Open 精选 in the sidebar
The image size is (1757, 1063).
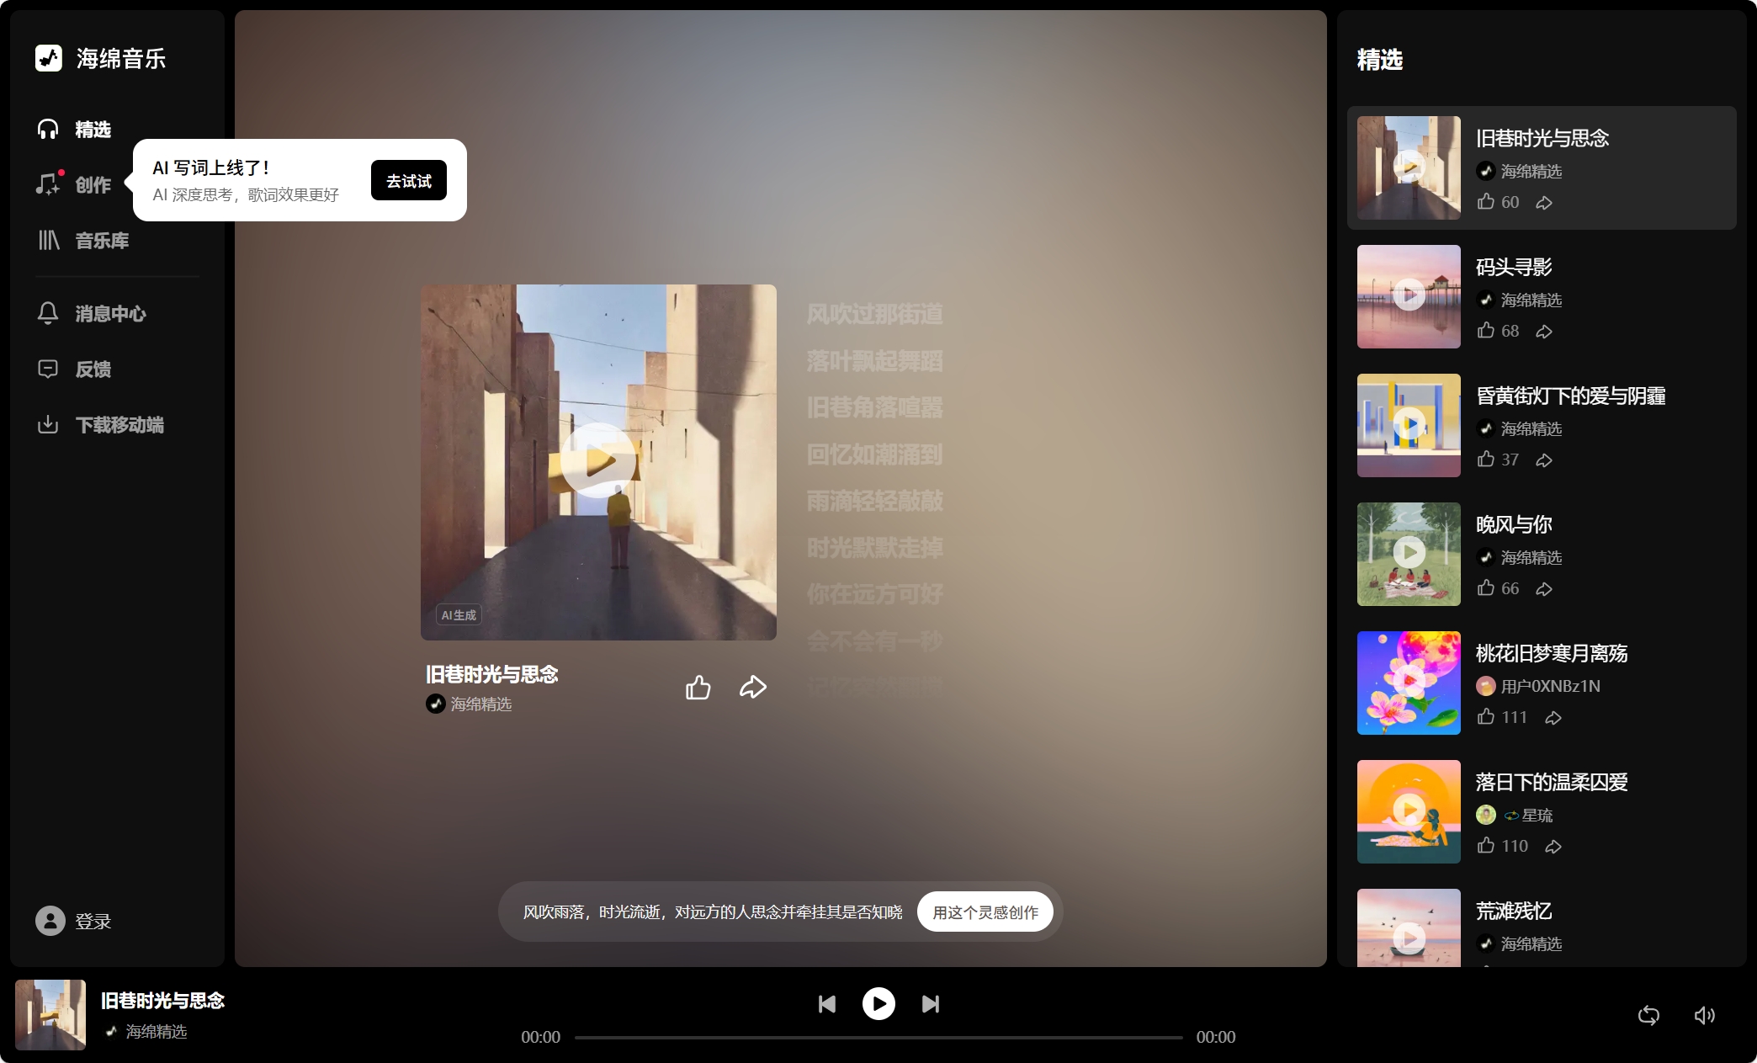[x=74, y=130]
